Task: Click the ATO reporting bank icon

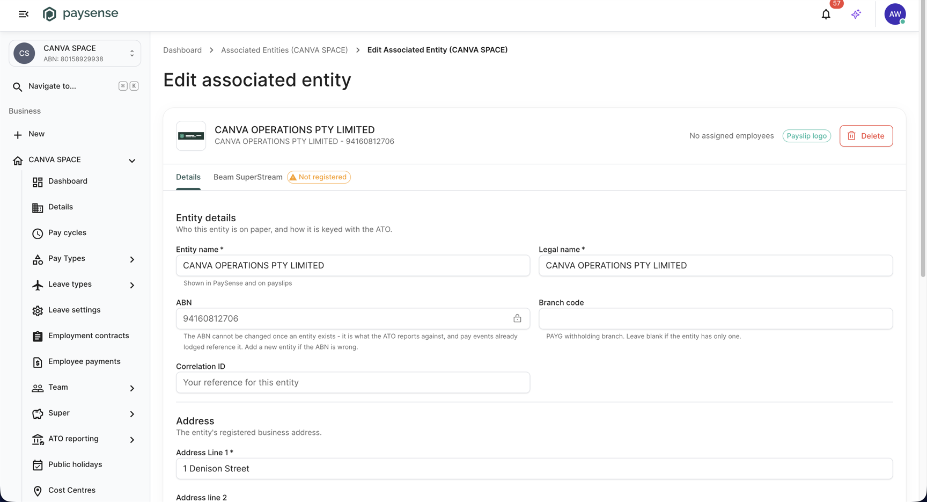Action: click(x=38, y=440)
